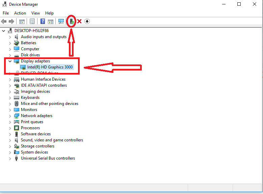Image resolution: width=263 pixels, height=194 pixels.
Task: Expand the Batteries chevron
Action: pos(10,43)
